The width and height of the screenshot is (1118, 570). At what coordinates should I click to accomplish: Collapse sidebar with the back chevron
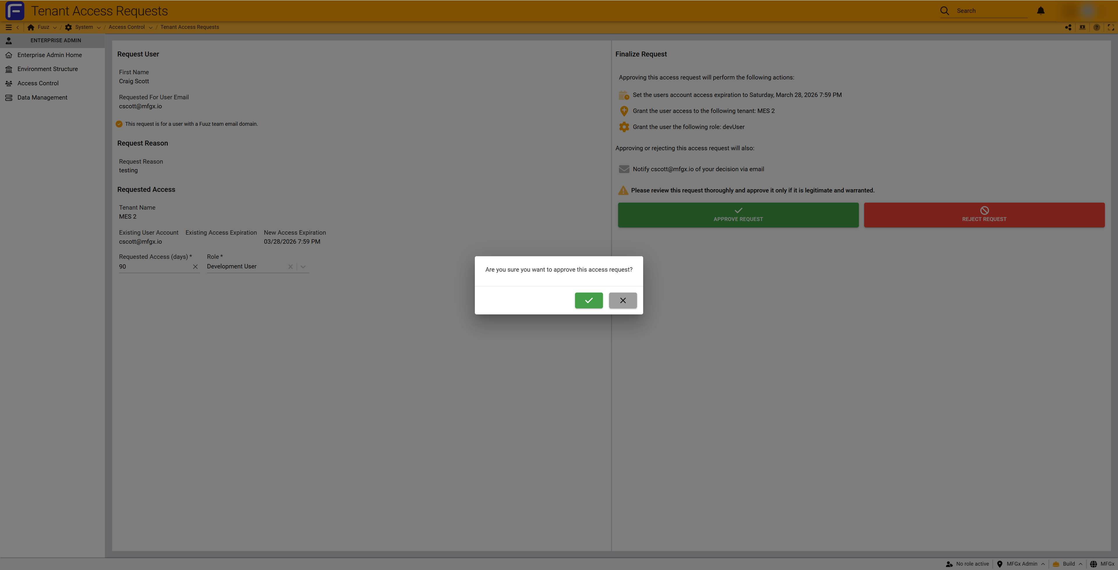coord(18,27)
